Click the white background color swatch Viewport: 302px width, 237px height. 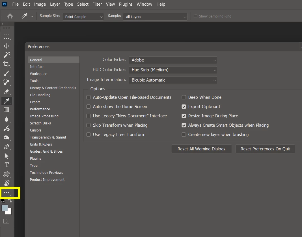coord(9,212)
